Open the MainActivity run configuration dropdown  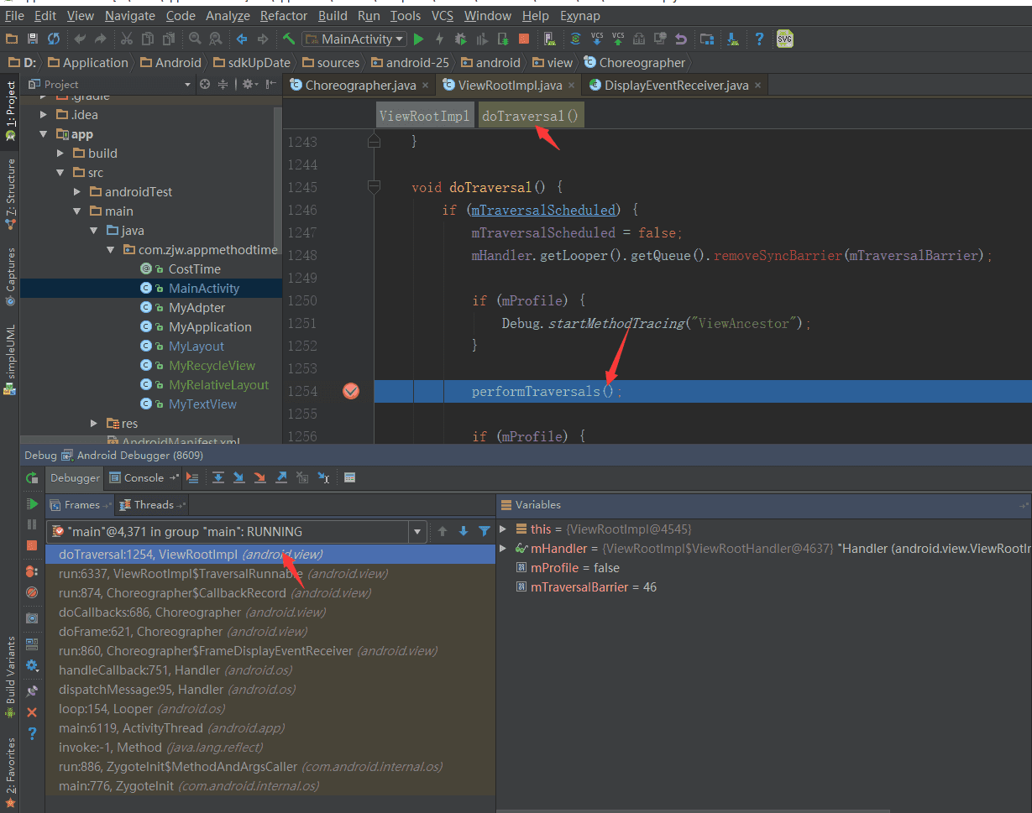354,39
